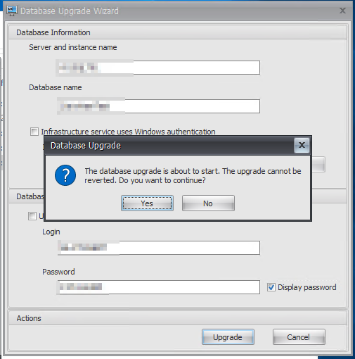Image resolution: width=355 pixels, height=359 pixels.
Task: Click the Cancel button under Actions
Action: (299, 337)
